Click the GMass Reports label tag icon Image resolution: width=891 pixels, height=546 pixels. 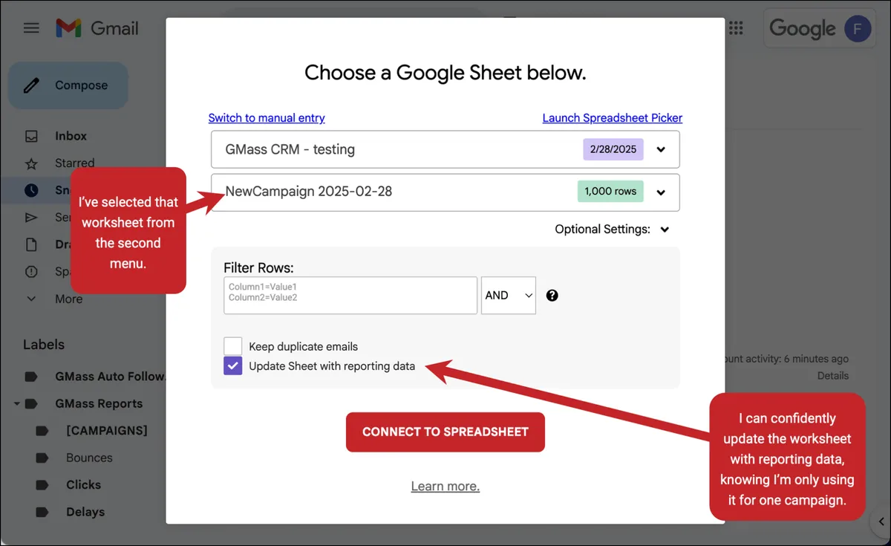point(31,404)
